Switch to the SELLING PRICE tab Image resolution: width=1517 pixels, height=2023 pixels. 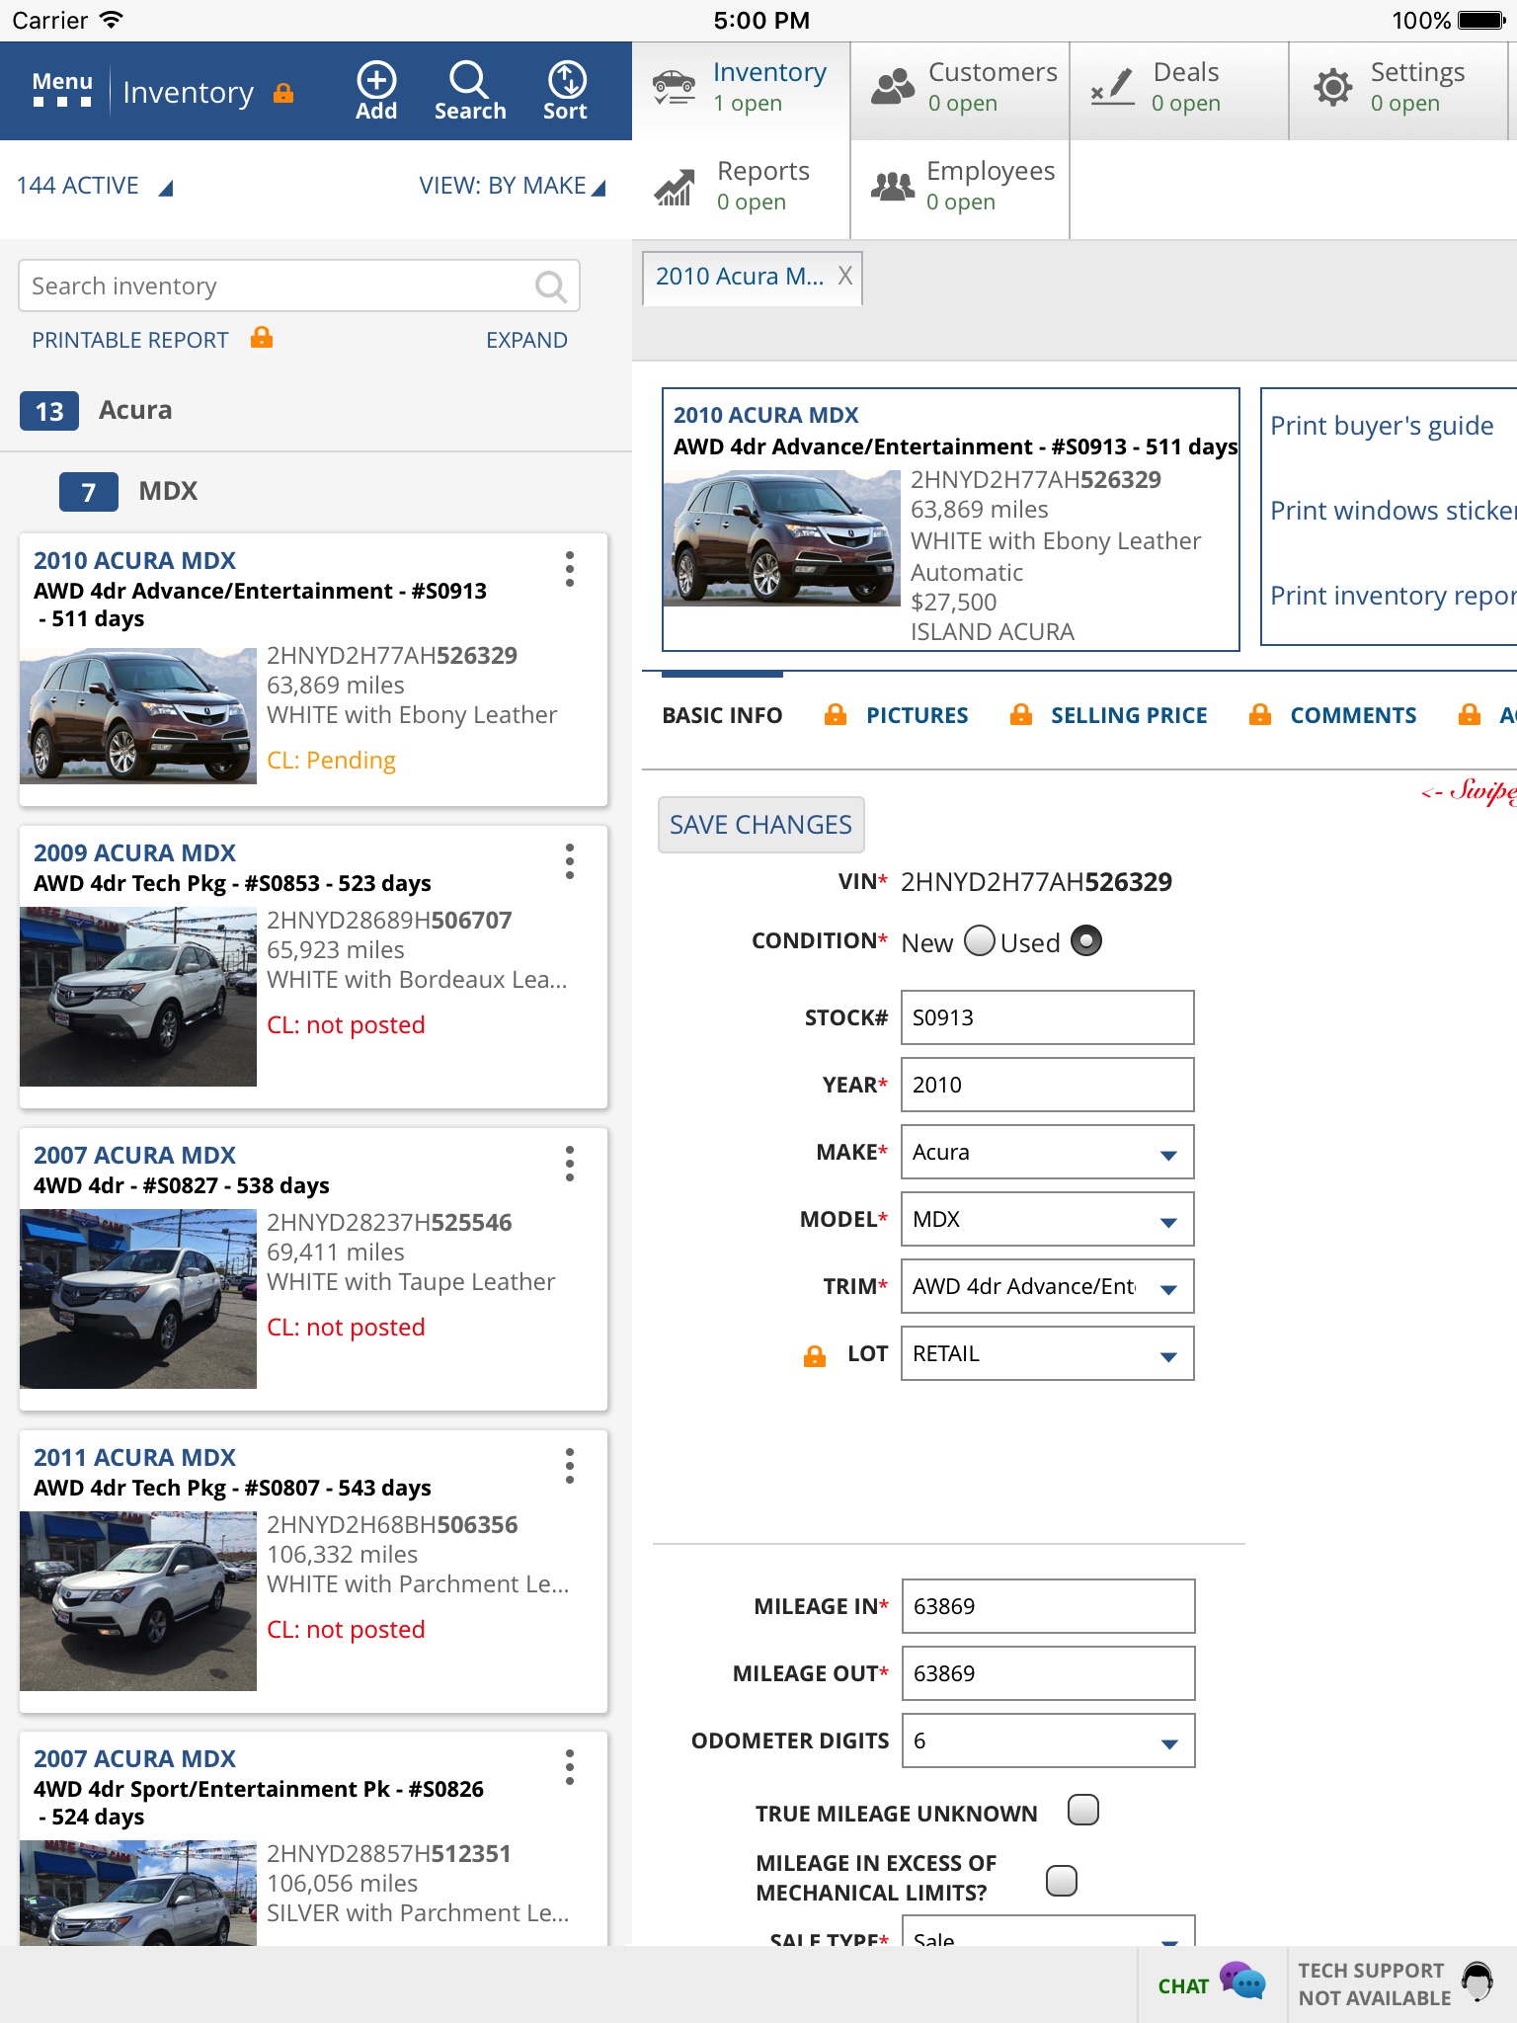[x=1129, y=715]
